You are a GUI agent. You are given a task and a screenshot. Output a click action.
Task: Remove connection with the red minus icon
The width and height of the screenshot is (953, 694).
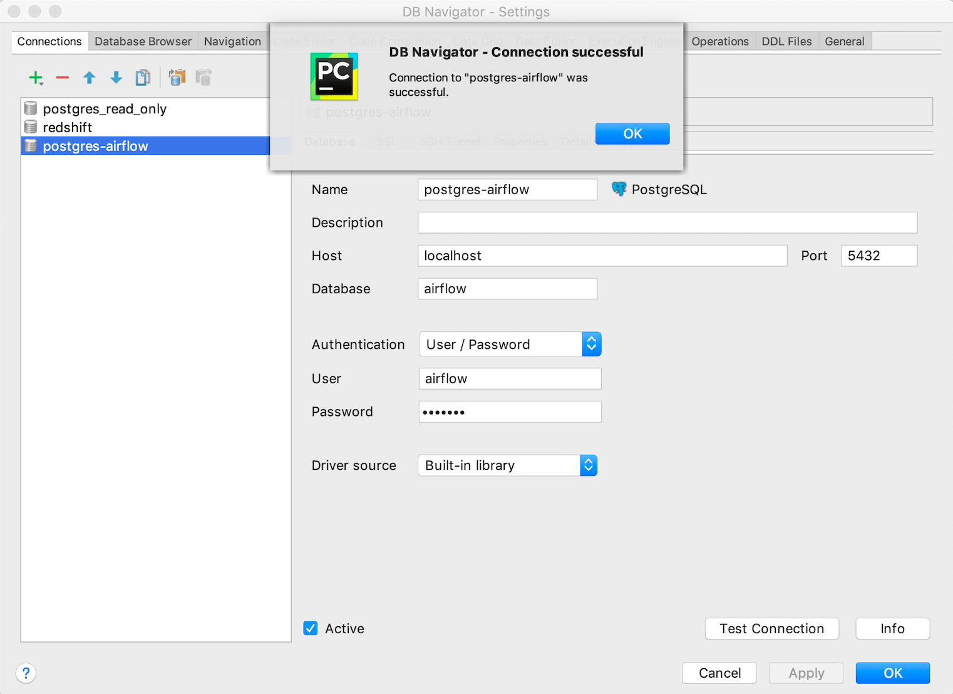click(x=63, y=78)
